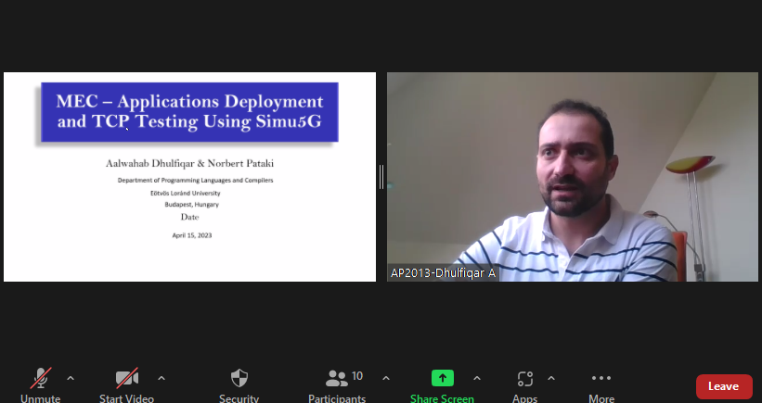
Task: Click the red Leave button
Action: click(x=724, y=386)
